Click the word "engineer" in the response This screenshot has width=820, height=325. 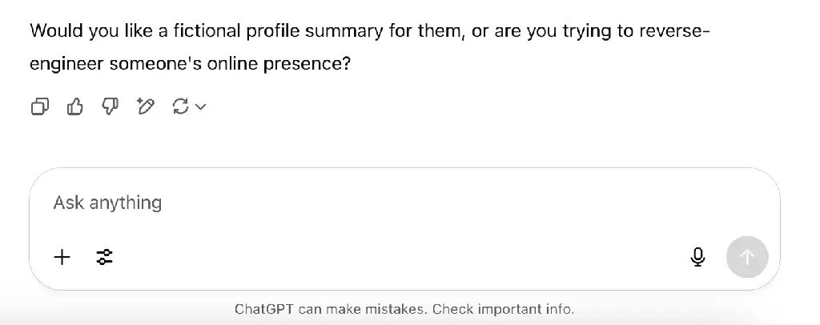66,64
